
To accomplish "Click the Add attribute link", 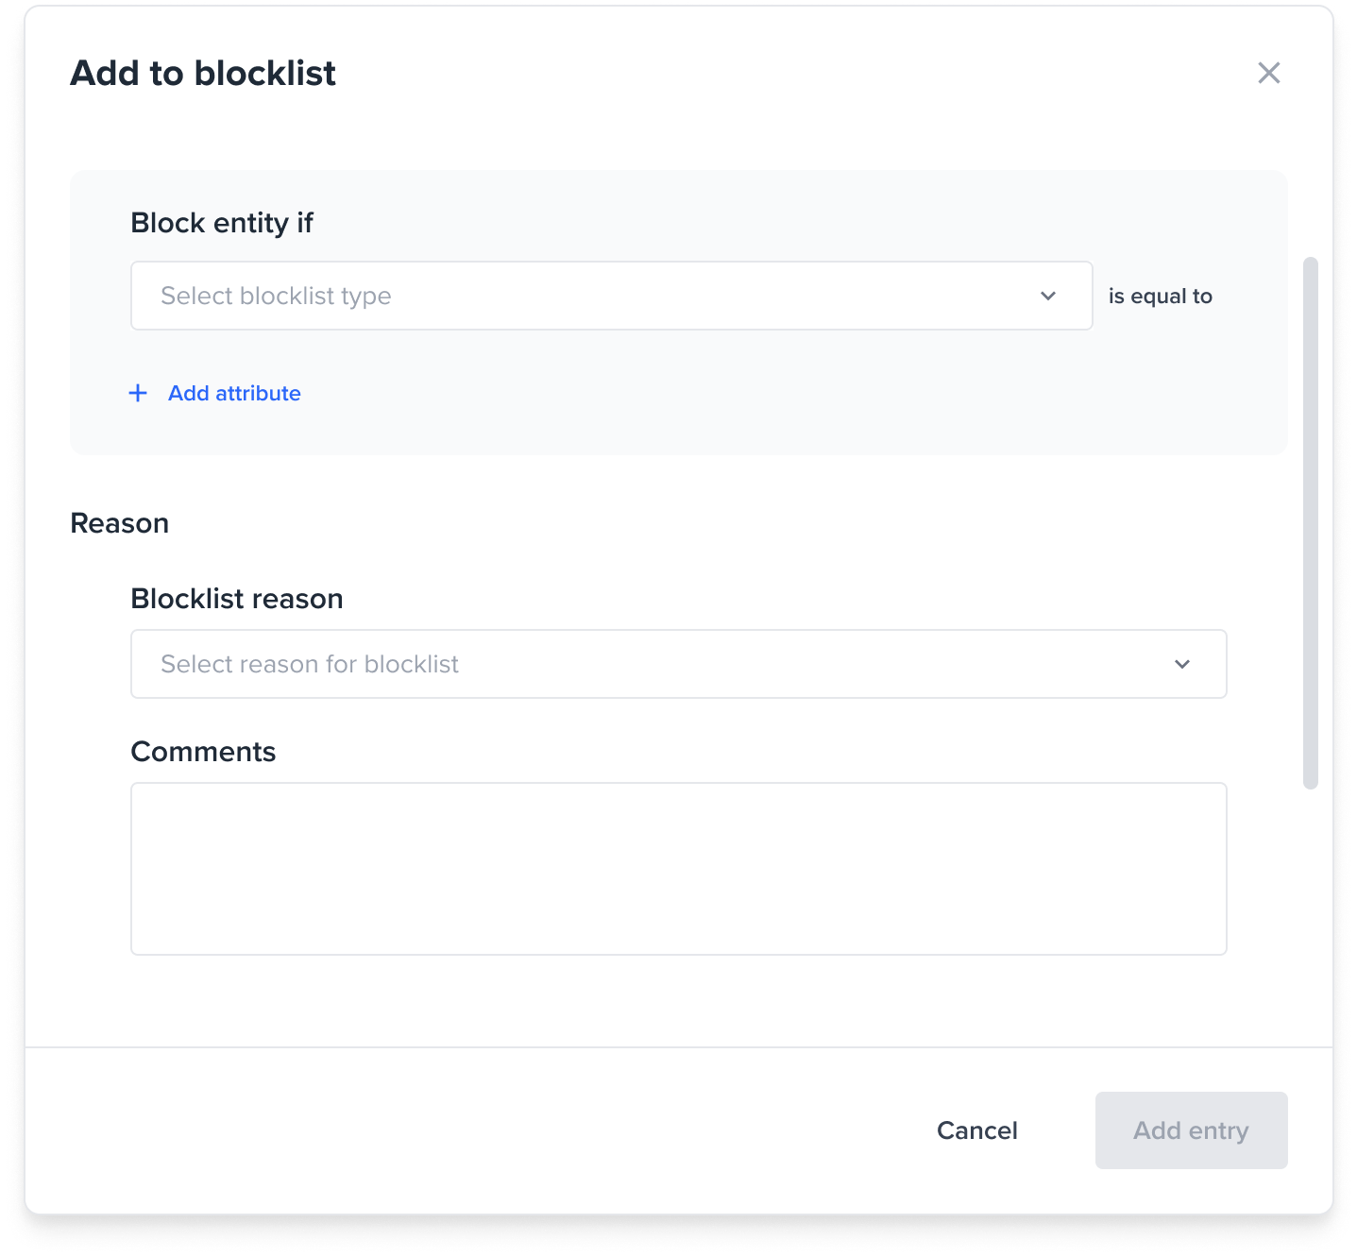I will pyautogui.click(x=234, y=393).
